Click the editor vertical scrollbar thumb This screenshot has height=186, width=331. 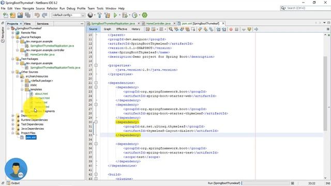tap(325, 94)
